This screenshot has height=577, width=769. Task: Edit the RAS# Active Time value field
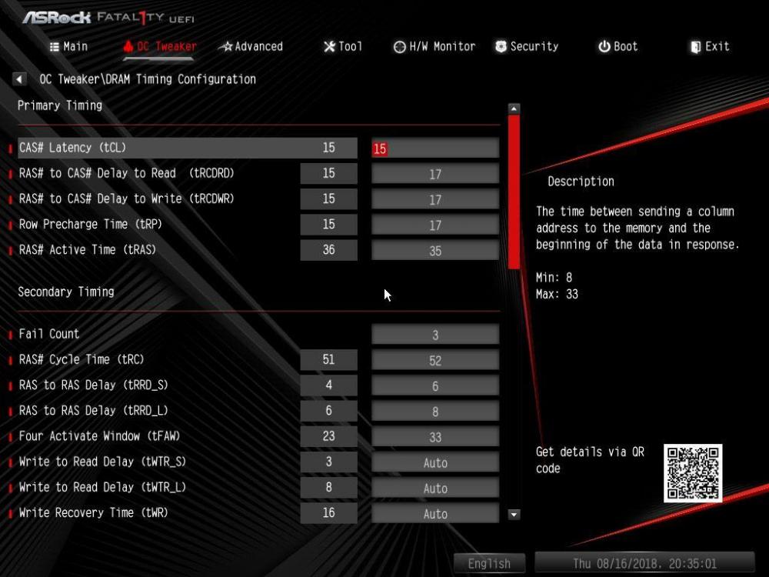(434, 250)
